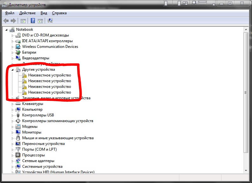Click the scrollbar down arrow

pos(246,170)
